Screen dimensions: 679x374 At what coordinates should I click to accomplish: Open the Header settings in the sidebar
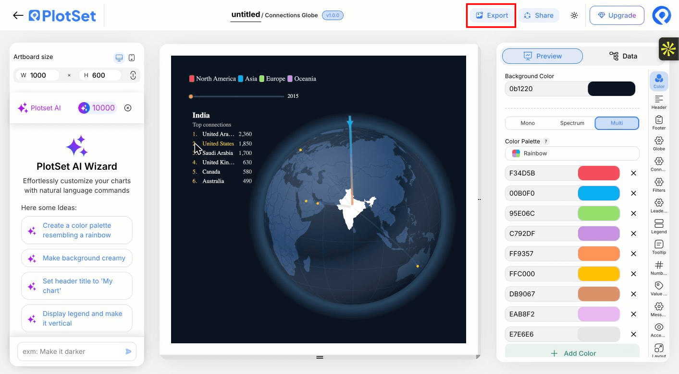[x=659, y=102]
